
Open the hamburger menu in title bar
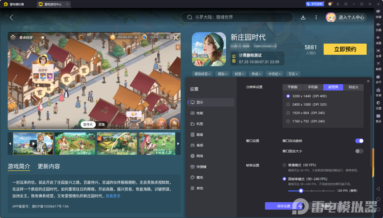(x=338, y=4)
